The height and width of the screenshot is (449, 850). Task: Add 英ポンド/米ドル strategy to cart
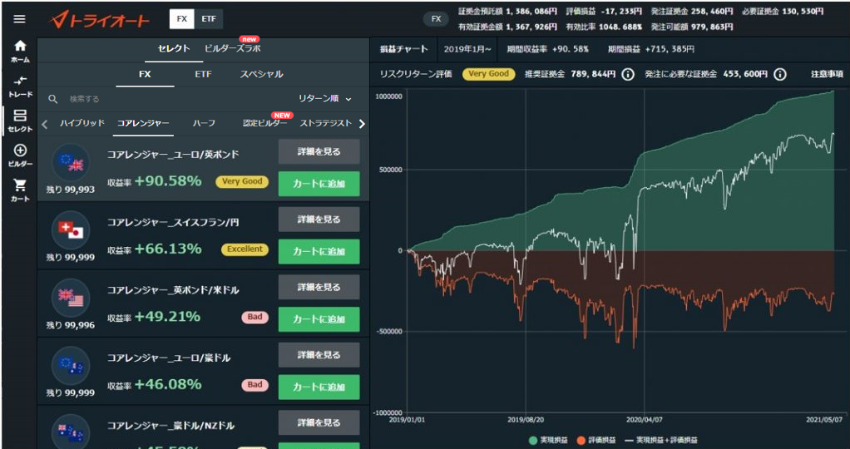pyautogui.click(x=319, y=319)
